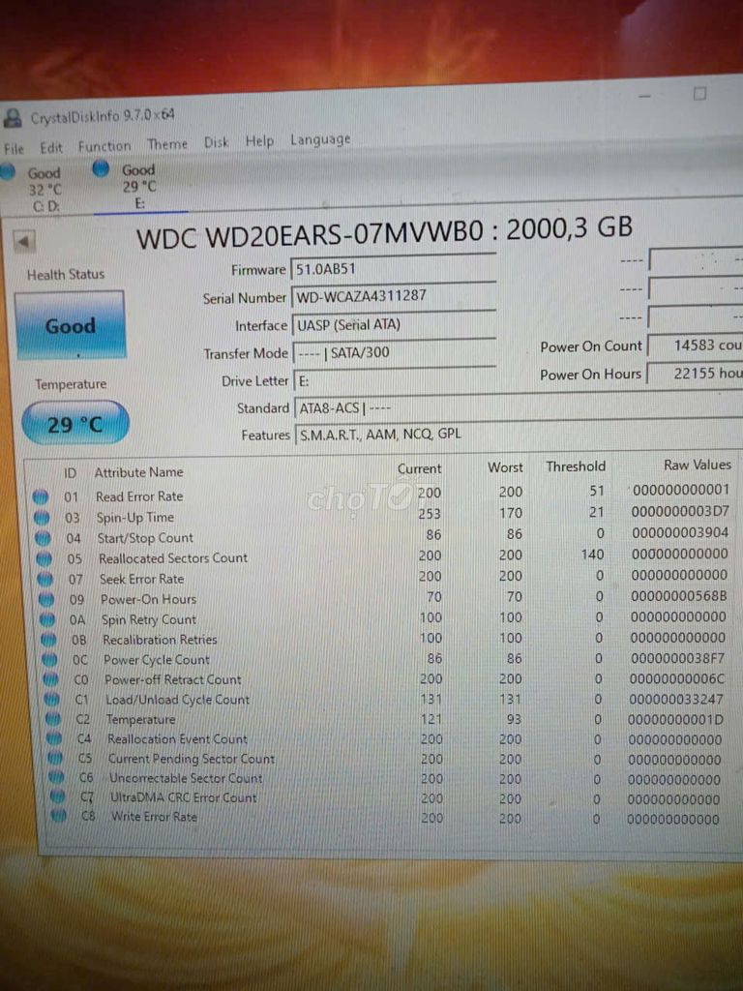This screenshot has width=743, height=991.
Task: Click the status icon for Power-off Retract Count
Action: point(52,680)
